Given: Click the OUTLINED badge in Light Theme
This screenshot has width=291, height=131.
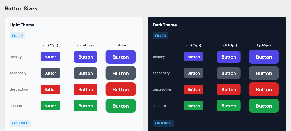Looking at the screenshot, I should pos(20,123).
